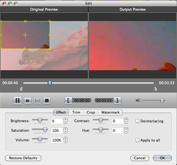Screen dimensions: 177x165
Task: Click the Restore Defaults button
Action: coord(23,158)
